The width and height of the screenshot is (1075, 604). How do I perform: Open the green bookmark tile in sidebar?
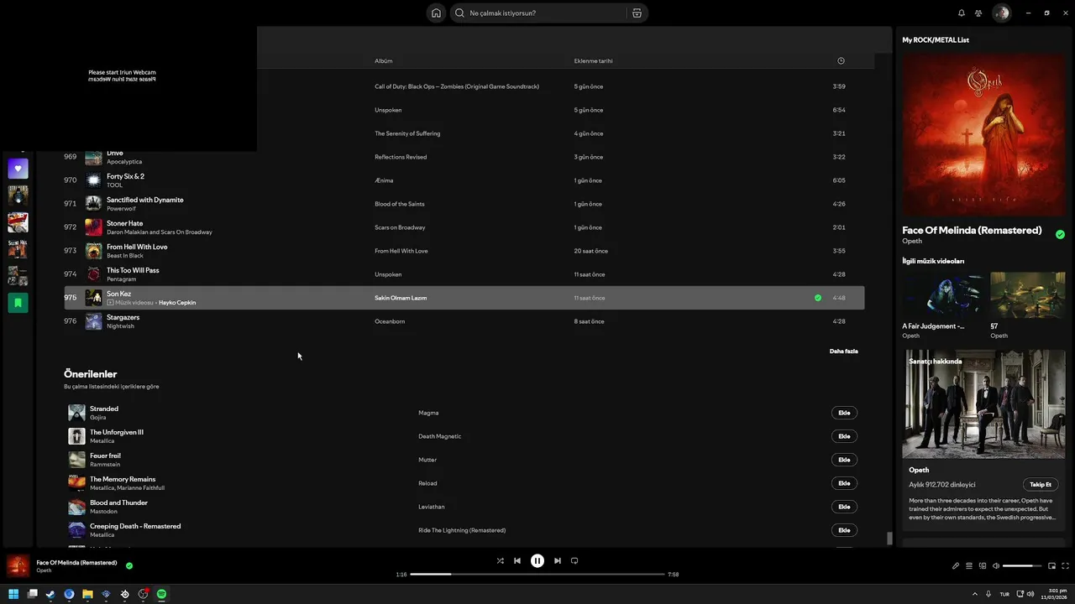pyautogui.click(x=18, y=303)
